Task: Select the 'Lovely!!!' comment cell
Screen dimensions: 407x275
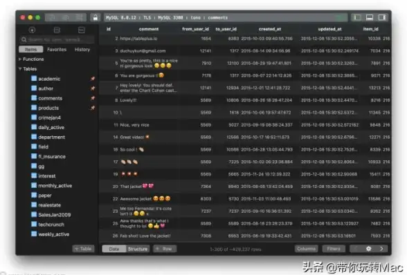Action: point(128,100)
